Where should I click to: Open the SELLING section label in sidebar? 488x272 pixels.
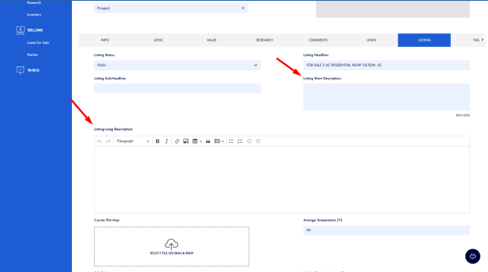(35, 30)
